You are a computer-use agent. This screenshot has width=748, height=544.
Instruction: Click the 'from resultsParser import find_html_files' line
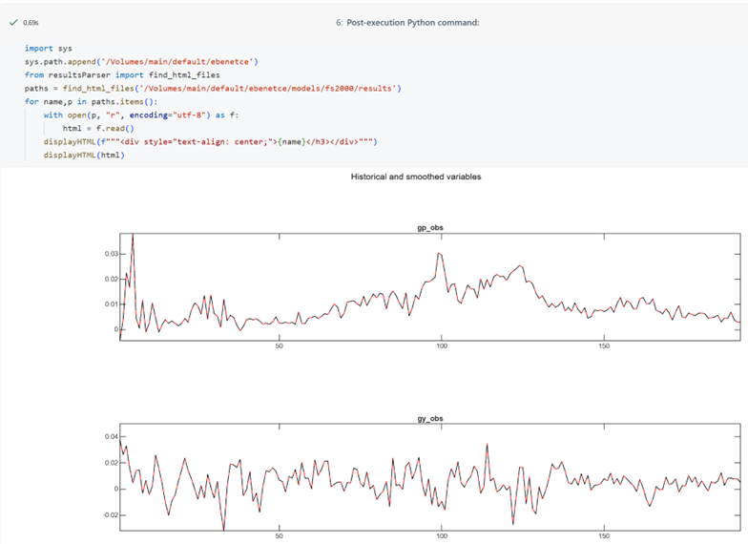pos(122,74)
